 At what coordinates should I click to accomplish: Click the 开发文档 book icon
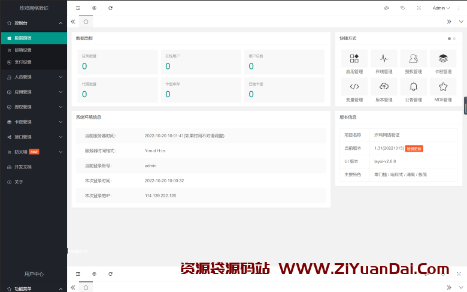click(9, 167)
